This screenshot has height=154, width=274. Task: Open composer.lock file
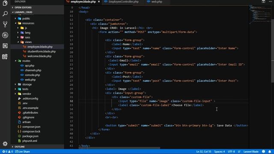pos(31,131)
